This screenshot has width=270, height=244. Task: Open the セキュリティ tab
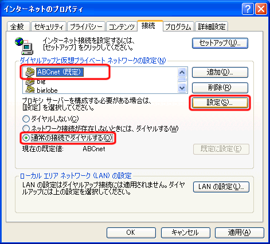[49, 26]
